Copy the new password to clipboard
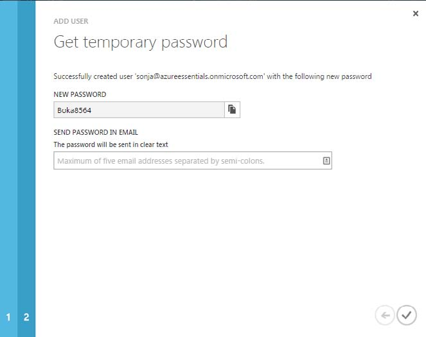Screen dimensions: 426x337 pyautogui.click(x=232, y=110)
